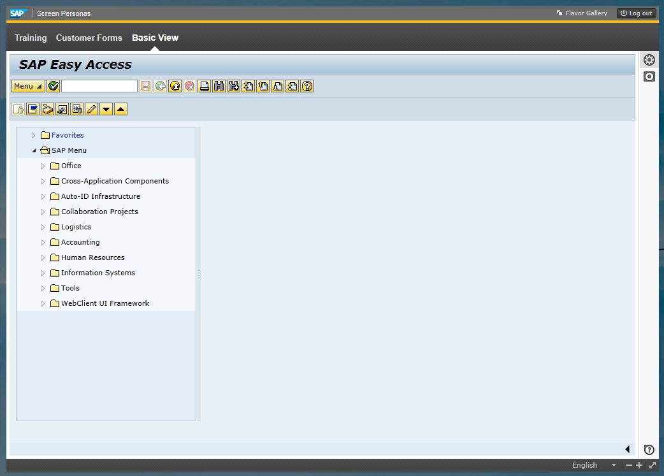Click the record circle icon in right sidebar
Screen dimensions: 664x476
click(x=649, y=76)
